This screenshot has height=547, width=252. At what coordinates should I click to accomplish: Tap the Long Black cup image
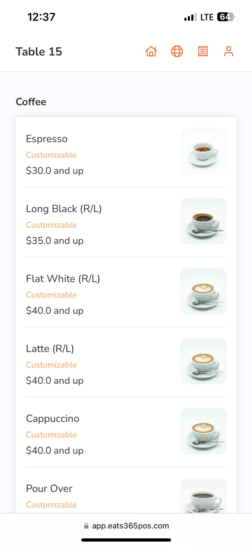[203, 221]
